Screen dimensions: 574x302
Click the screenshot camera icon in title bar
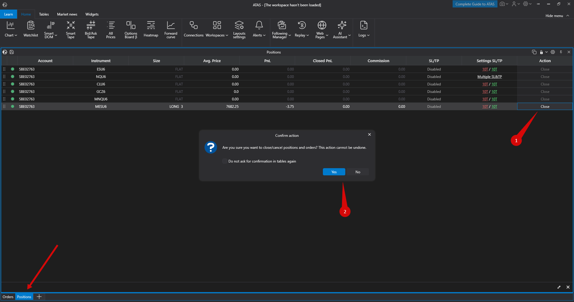coord(502,4)
